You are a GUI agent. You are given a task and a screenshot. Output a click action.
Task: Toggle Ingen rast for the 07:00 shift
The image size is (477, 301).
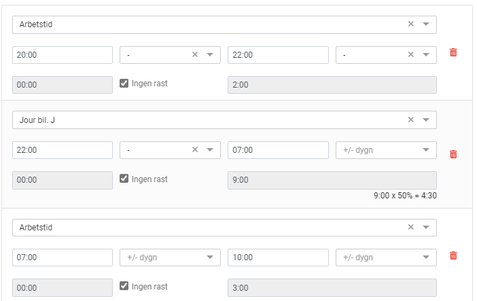(x=124, y=287)
